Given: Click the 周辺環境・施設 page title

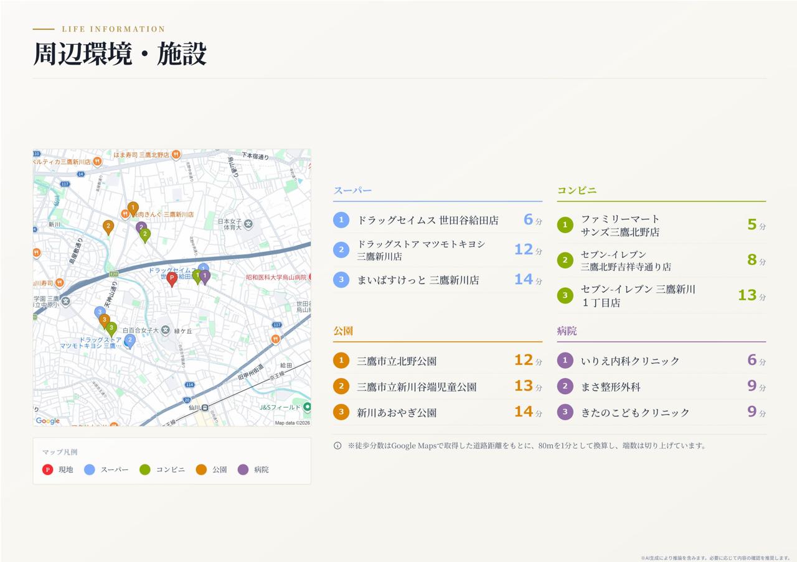Looking at the screenshot, I should (x=120, y=54).
